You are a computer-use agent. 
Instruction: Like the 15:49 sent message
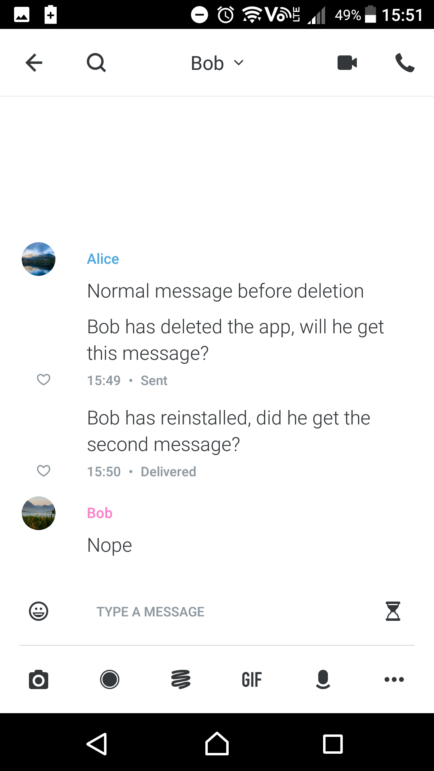click(43, 379)
